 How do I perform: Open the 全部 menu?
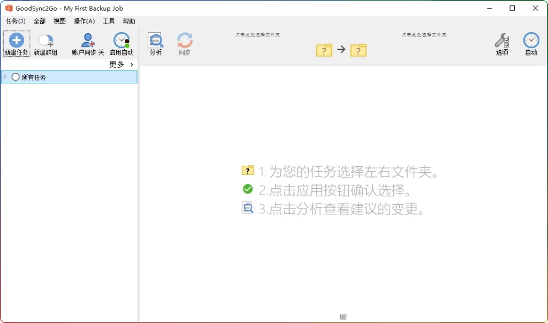click(x=40, y=21)
